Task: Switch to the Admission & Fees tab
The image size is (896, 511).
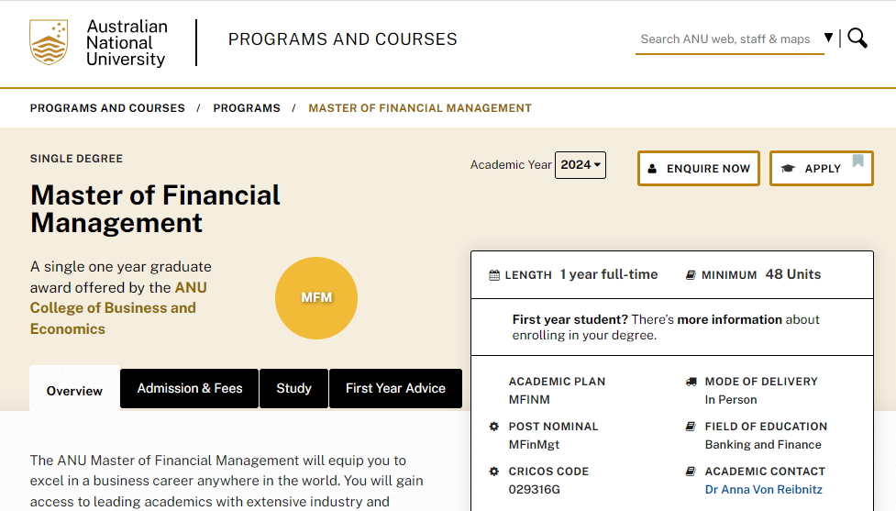Action: (x=190, y=388)
